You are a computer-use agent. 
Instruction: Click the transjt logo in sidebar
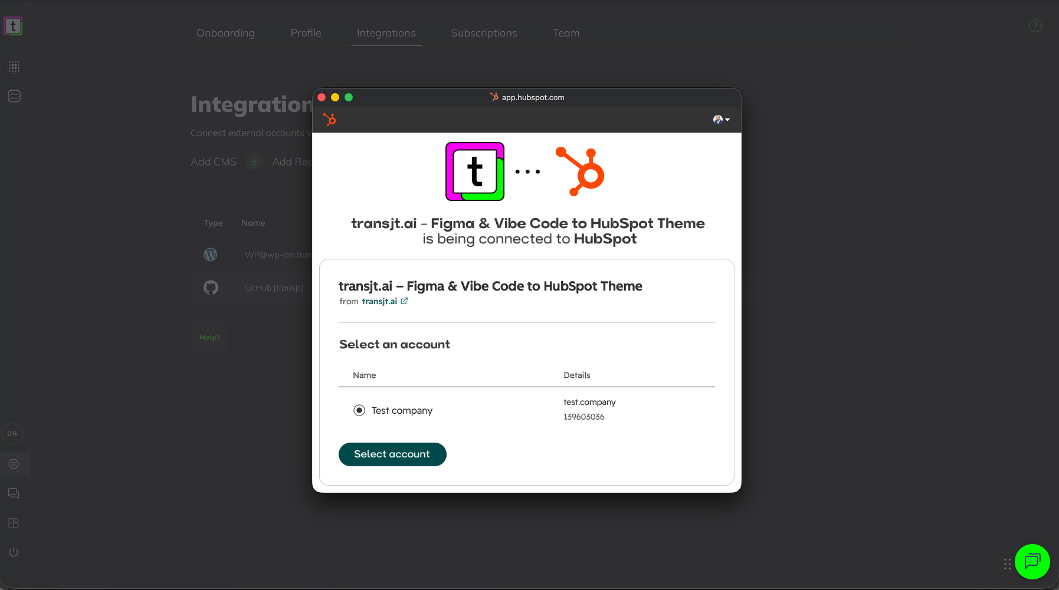(13, 26)
